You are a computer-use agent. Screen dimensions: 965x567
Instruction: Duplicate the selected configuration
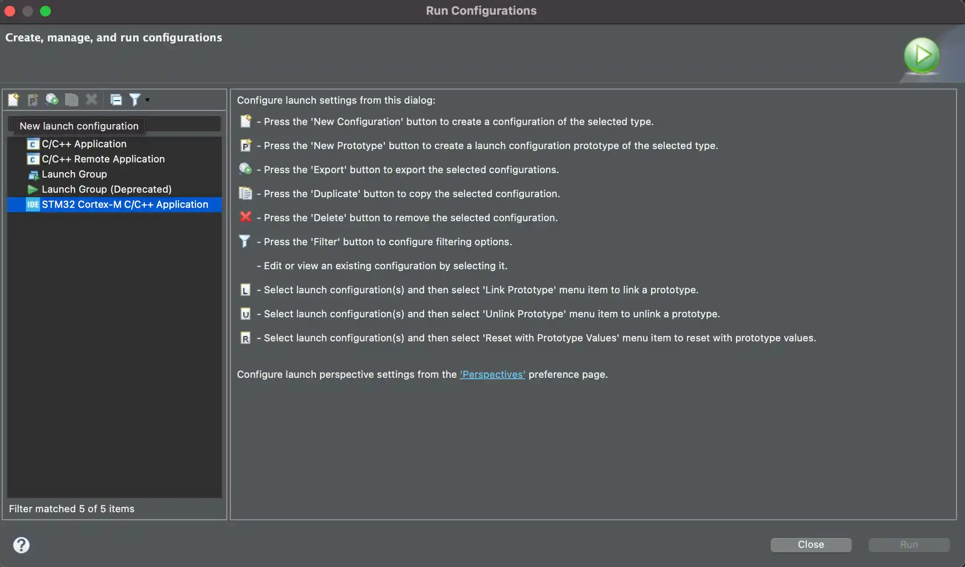coord(72,99)
